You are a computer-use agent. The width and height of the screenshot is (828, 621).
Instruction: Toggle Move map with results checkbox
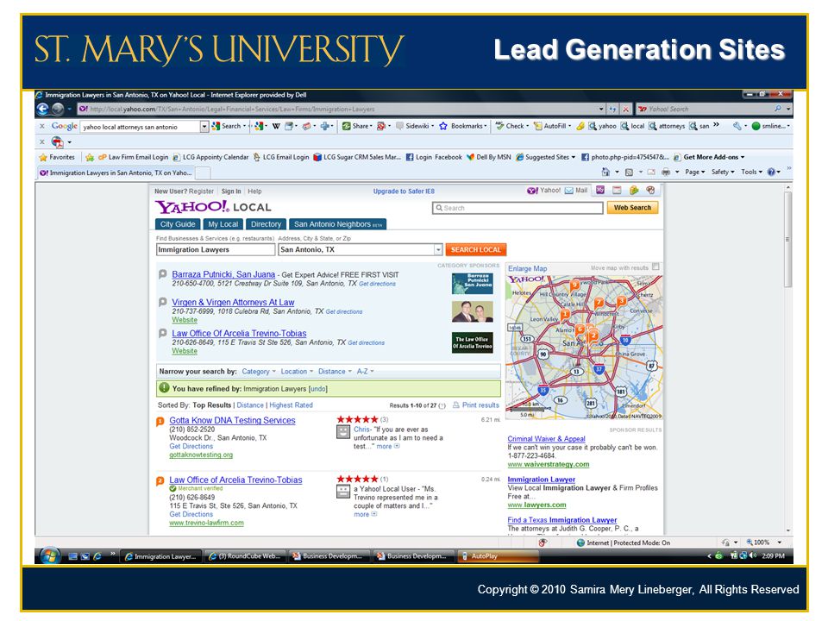655,267
